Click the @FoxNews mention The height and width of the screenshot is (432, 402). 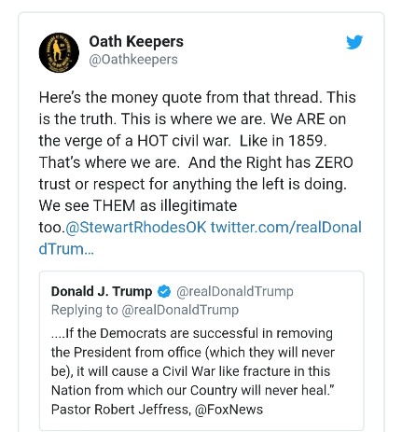point(229,410)
